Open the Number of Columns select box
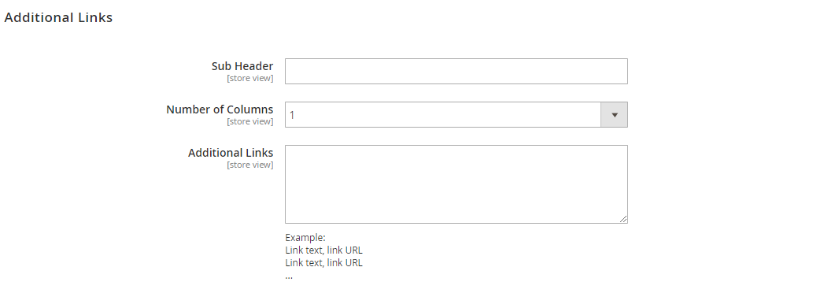The height and width of the screenshot is (293, 824). (456, 115)
